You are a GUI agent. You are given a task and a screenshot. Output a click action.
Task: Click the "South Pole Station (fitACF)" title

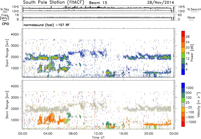point(54,3)
